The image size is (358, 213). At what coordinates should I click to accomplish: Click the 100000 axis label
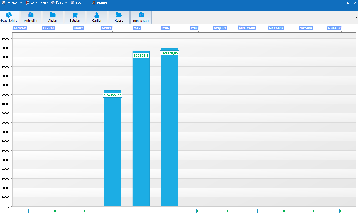click(5, 113)
